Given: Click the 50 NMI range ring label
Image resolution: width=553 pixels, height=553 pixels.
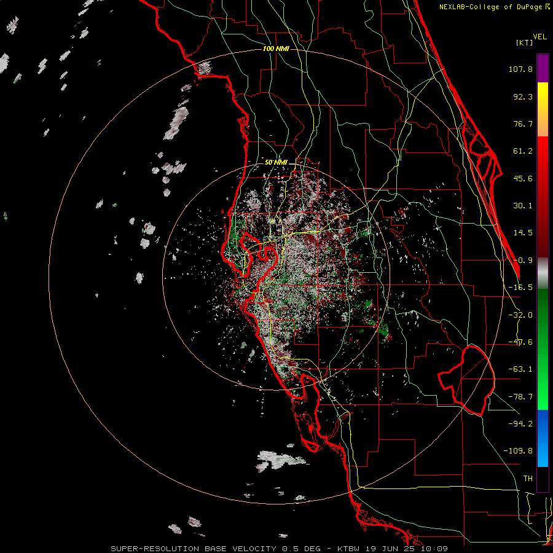Looking at the screenshot, I should pos(276,163).
